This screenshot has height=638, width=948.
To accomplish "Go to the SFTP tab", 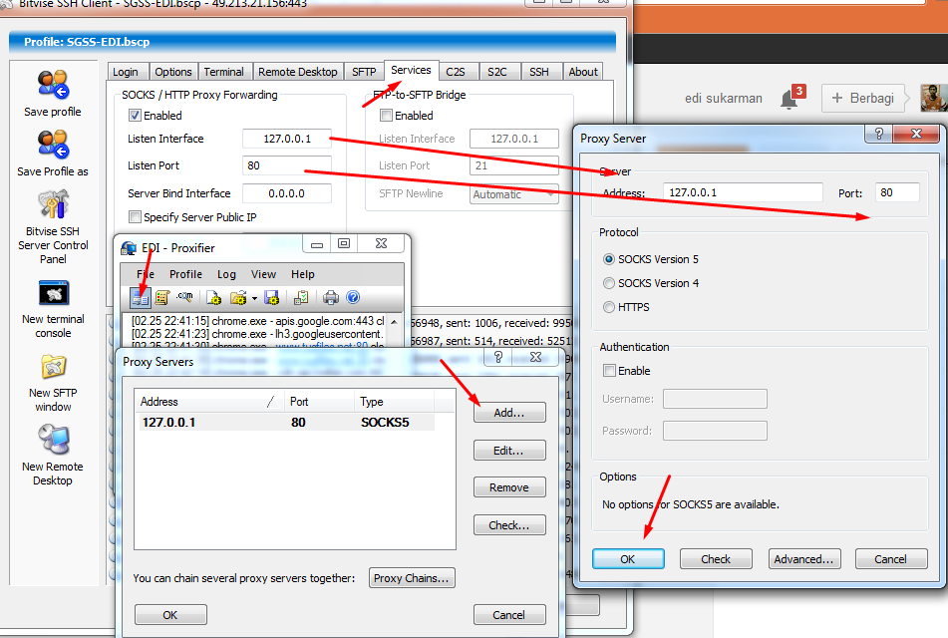I will (364, 72).
